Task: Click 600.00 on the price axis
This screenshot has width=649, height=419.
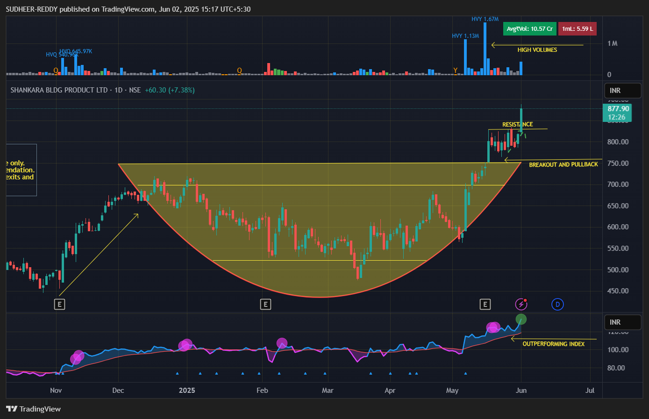Action: tap(618, 227)
